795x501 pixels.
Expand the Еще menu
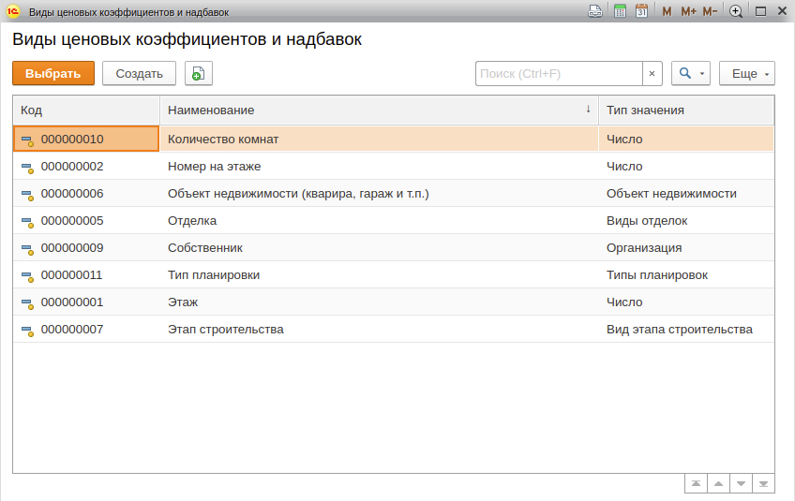click(x=746, y=74)
